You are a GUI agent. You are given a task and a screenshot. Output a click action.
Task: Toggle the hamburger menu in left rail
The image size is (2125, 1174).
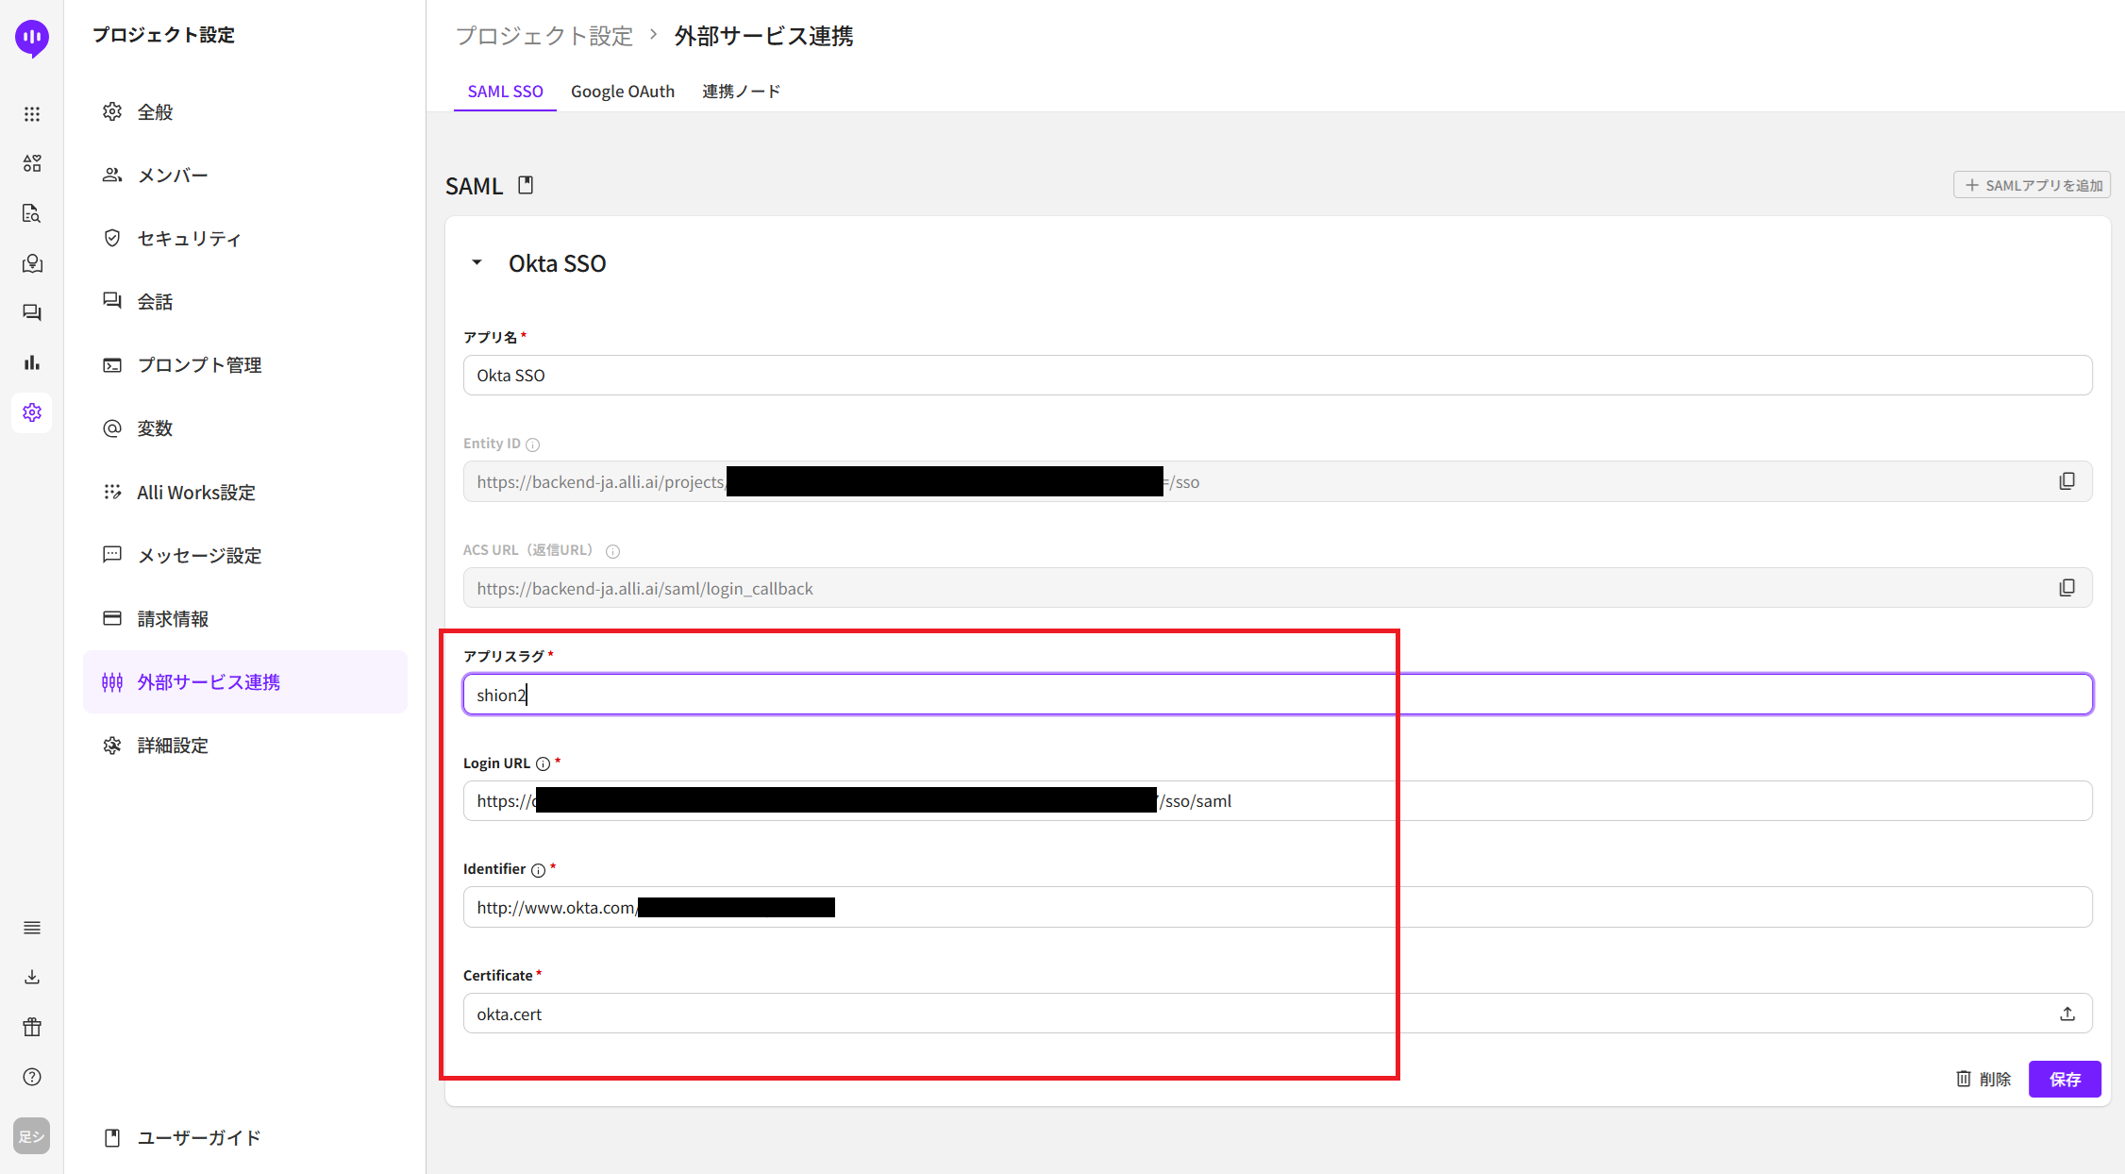32,928
